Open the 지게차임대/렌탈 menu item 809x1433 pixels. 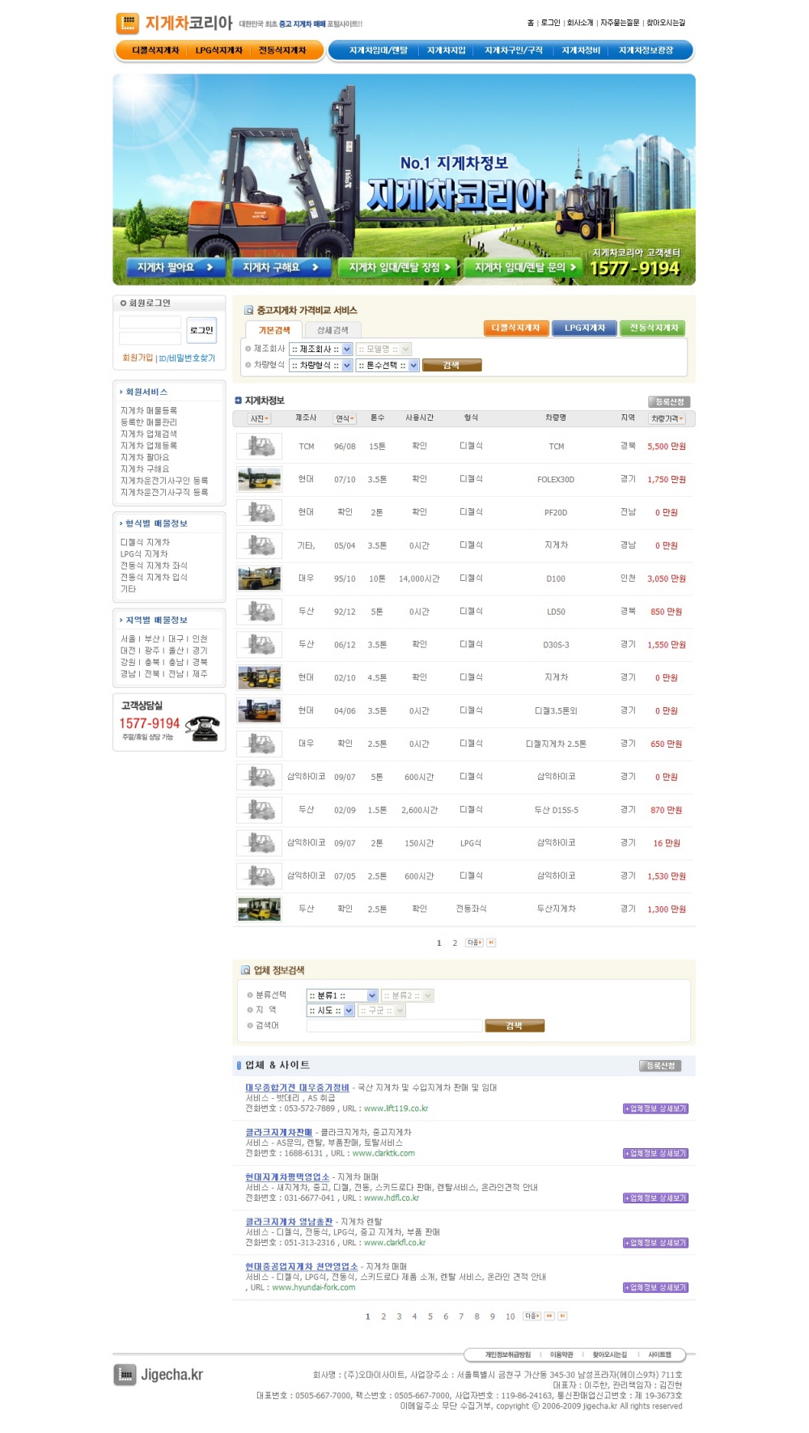pos(378,50)
